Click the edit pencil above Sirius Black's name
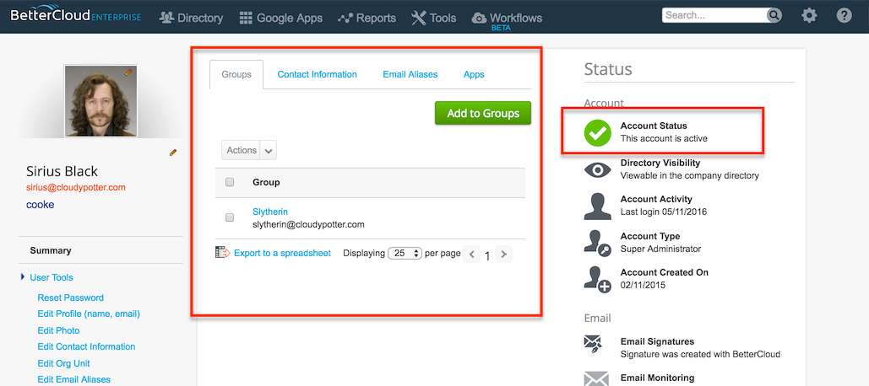 pyautogui.click(x=173, y=153)
